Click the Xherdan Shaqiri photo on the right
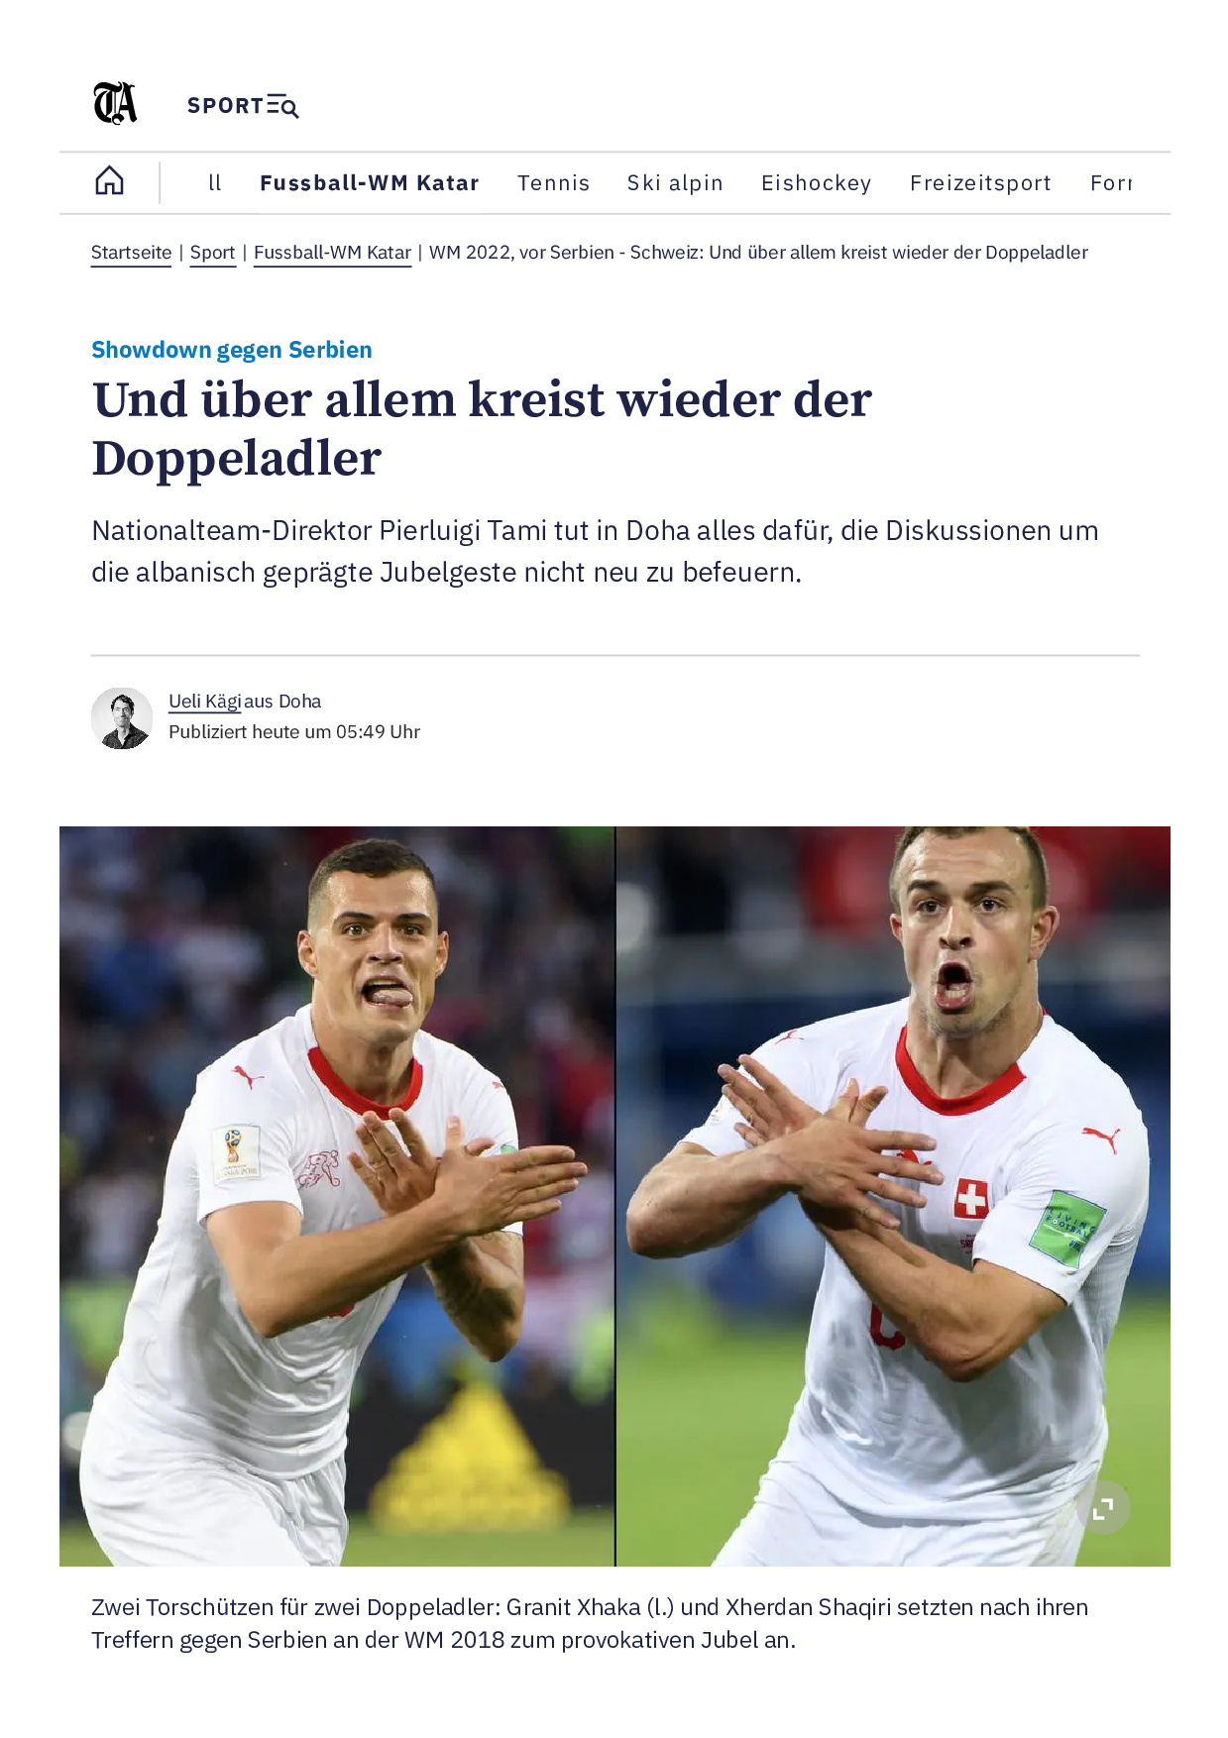Image resolution: width=1228 pixels, height=1738 pixels. (894, 1196)
